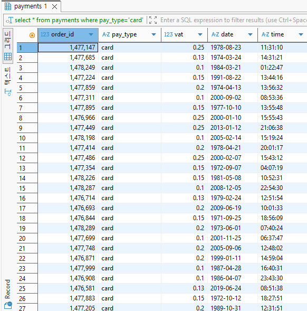Click the Record panel icon at bottom

coord(8,305)
